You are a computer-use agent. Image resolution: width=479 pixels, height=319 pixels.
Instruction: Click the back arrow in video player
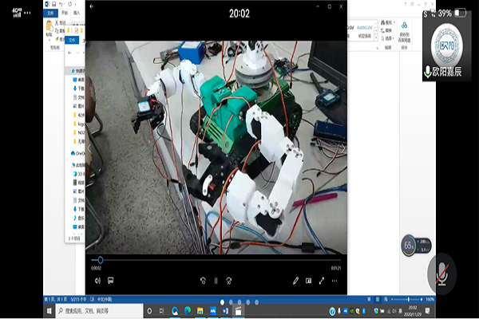pos(91,6)
